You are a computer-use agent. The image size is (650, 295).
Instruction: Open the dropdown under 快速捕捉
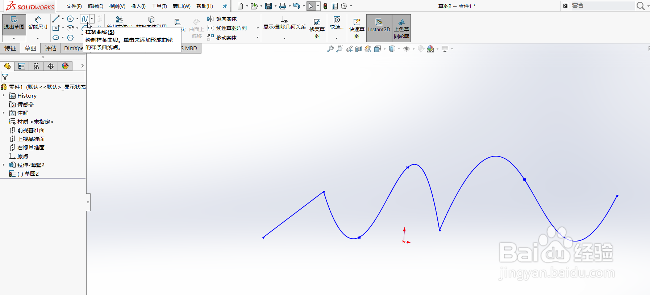(337, 38)
